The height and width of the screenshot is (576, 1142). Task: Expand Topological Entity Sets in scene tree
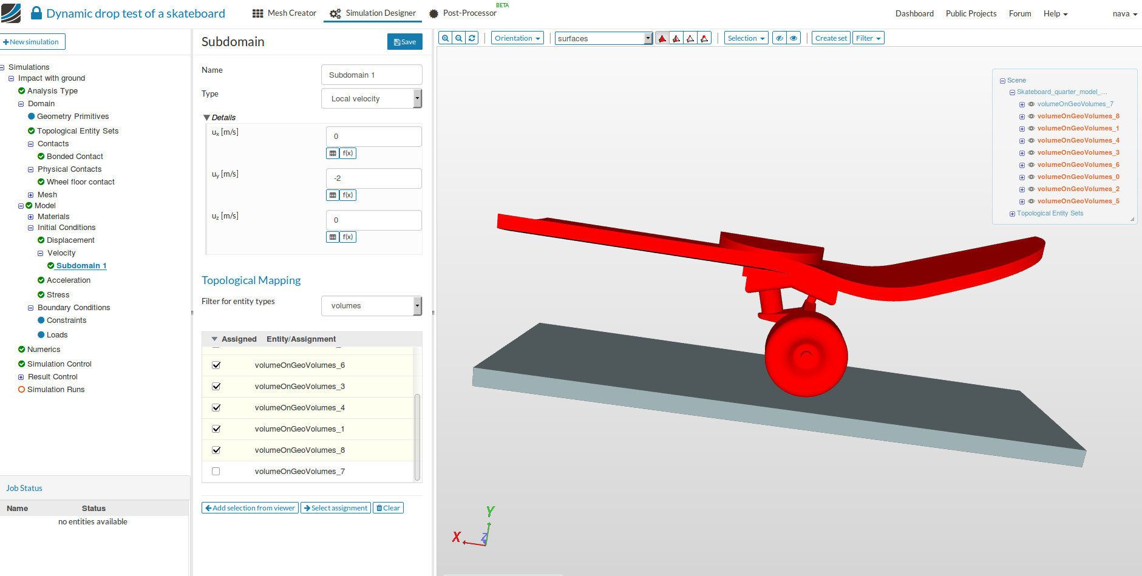pyautogui.click(x=1012, y=214)
